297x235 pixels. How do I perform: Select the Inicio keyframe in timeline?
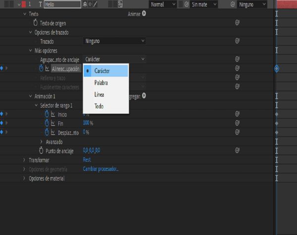pos(277,114)
